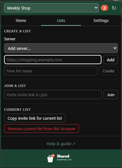The image size is (122, 168).
Task: Click the Create list button
Action: [108, 71]
